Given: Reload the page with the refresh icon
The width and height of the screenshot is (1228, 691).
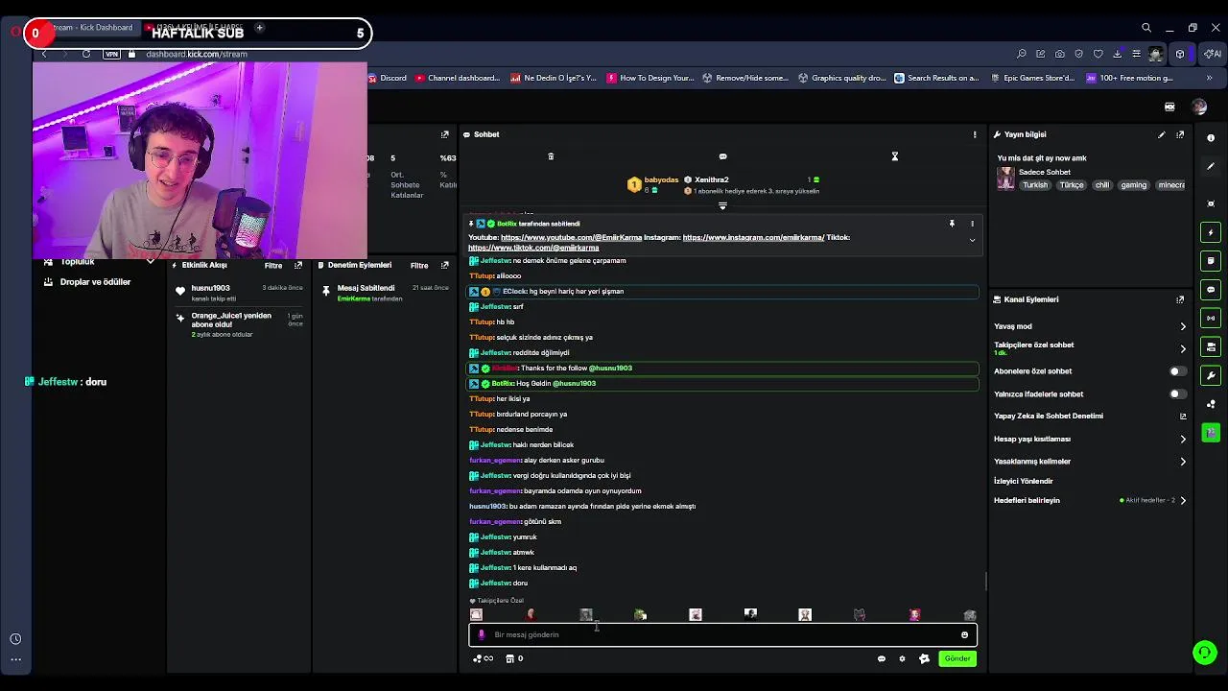Looking at the screenshot, I should tap(86, 54).
